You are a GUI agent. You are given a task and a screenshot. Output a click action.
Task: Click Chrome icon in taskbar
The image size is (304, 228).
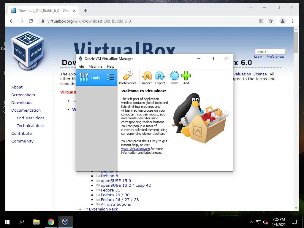click(x=51, y=222)
